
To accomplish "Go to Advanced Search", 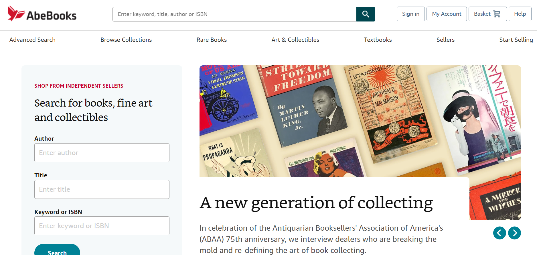I will pyautogui.click(x=32, y=40).
